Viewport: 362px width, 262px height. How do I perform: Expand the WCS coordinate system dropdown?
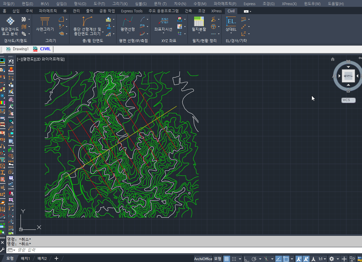(x=348, y=100)
